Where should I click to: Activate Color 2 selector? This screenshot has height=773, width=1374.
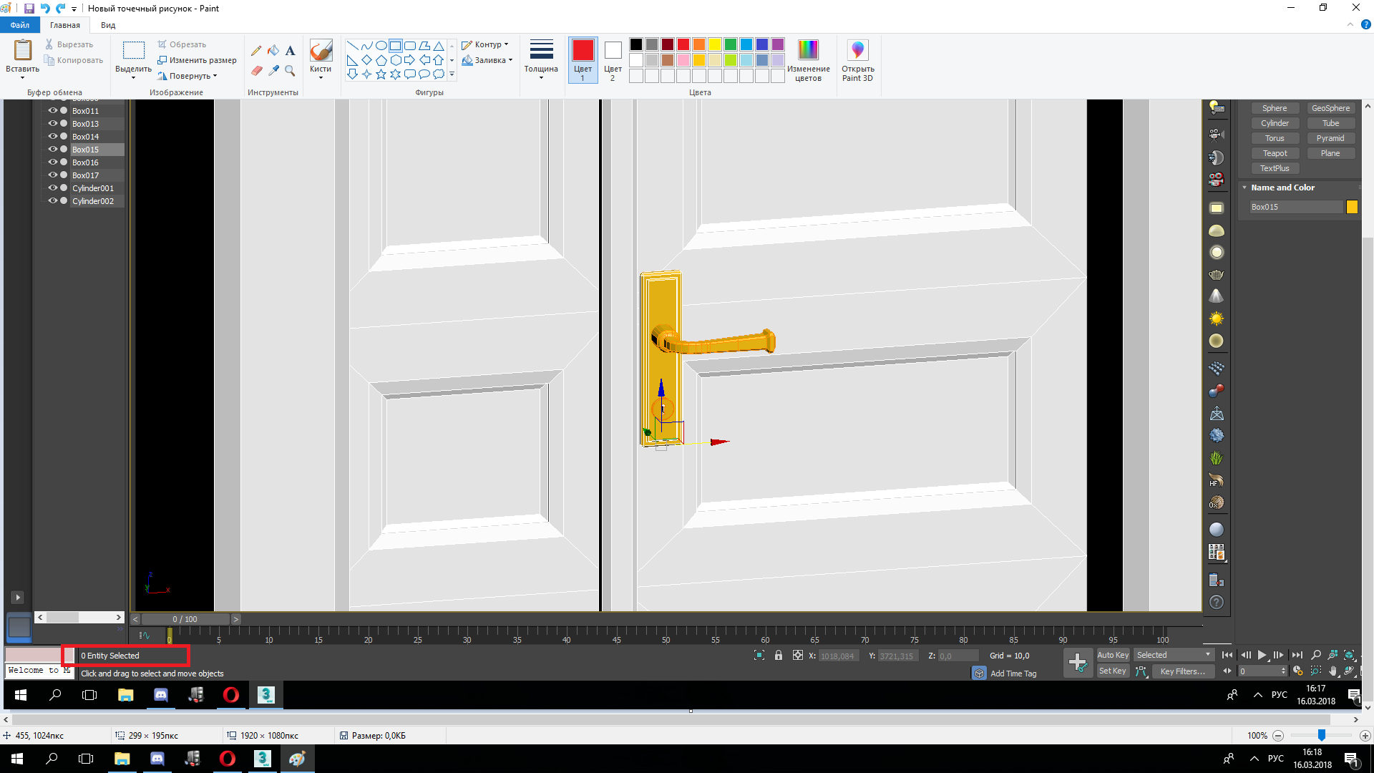click(613, 60)
